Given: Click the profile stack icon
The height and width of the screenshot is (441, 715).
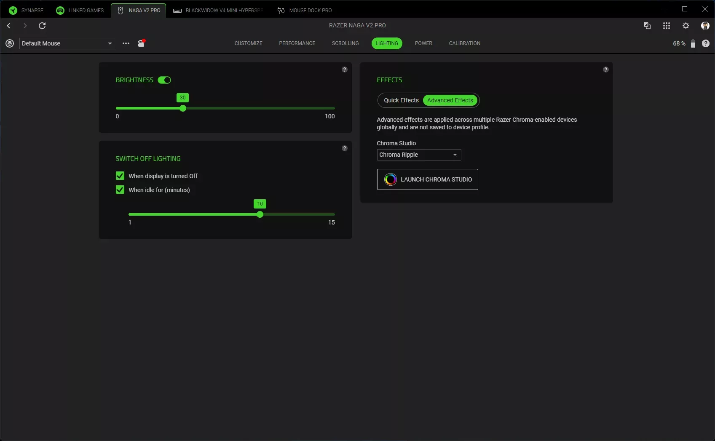Looking at the screenshot, I should (x=10, y=43).
